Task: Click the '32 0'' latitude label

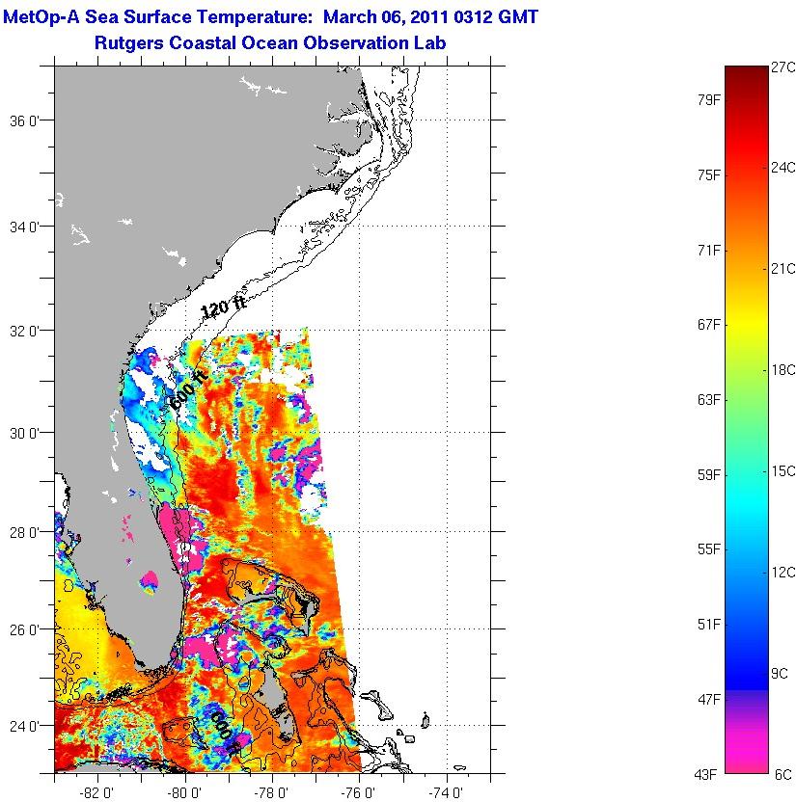Action: (24, 331)
